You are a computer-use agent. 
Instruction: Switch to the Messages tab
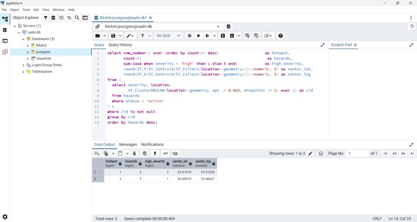coord(128,144)
